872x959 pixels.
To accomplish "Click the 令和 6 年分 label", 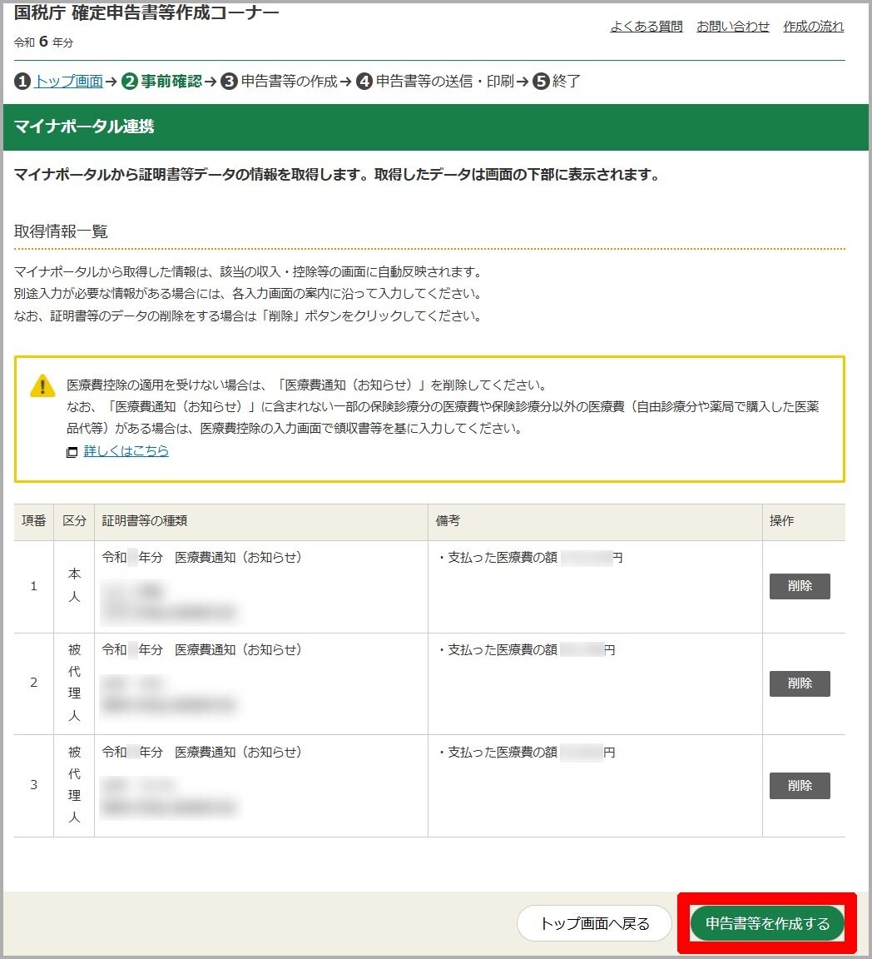I will (x=43, y=42).
